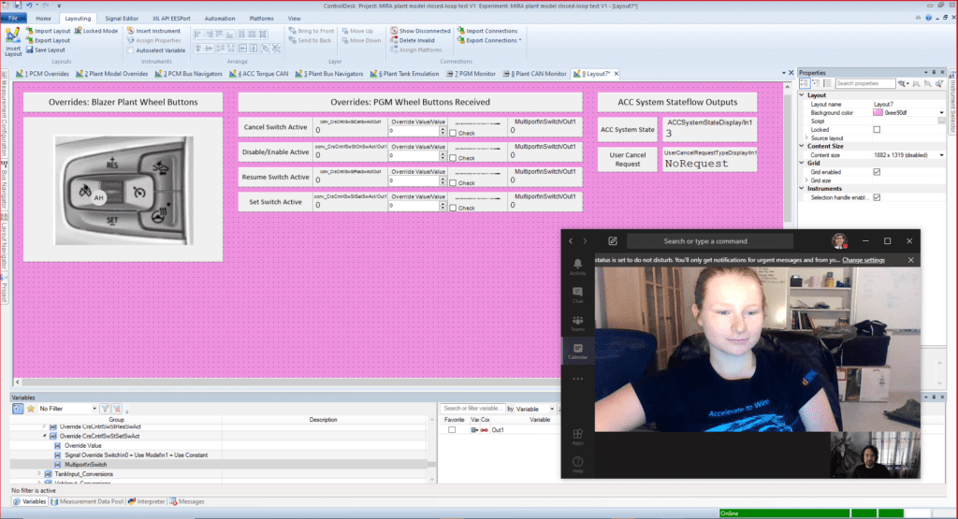This screenshot has width=958, height=519.
Task: Click the favorites star in Variables panel
Action: [30, 409]
